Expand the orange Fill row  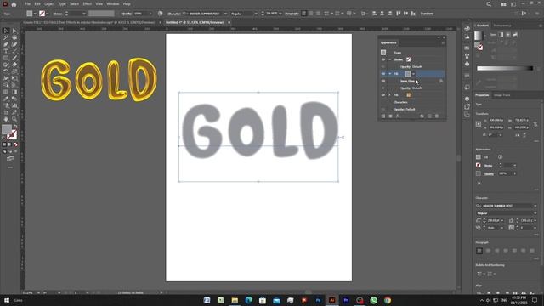tap(390, 94)
